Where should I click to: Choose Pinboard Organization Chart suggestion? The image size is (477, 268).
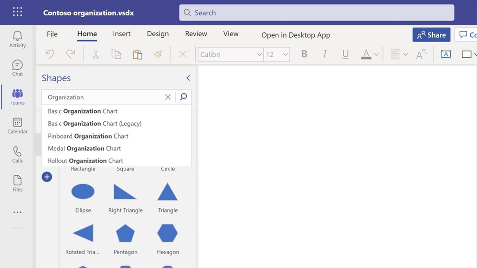(116, 136)
